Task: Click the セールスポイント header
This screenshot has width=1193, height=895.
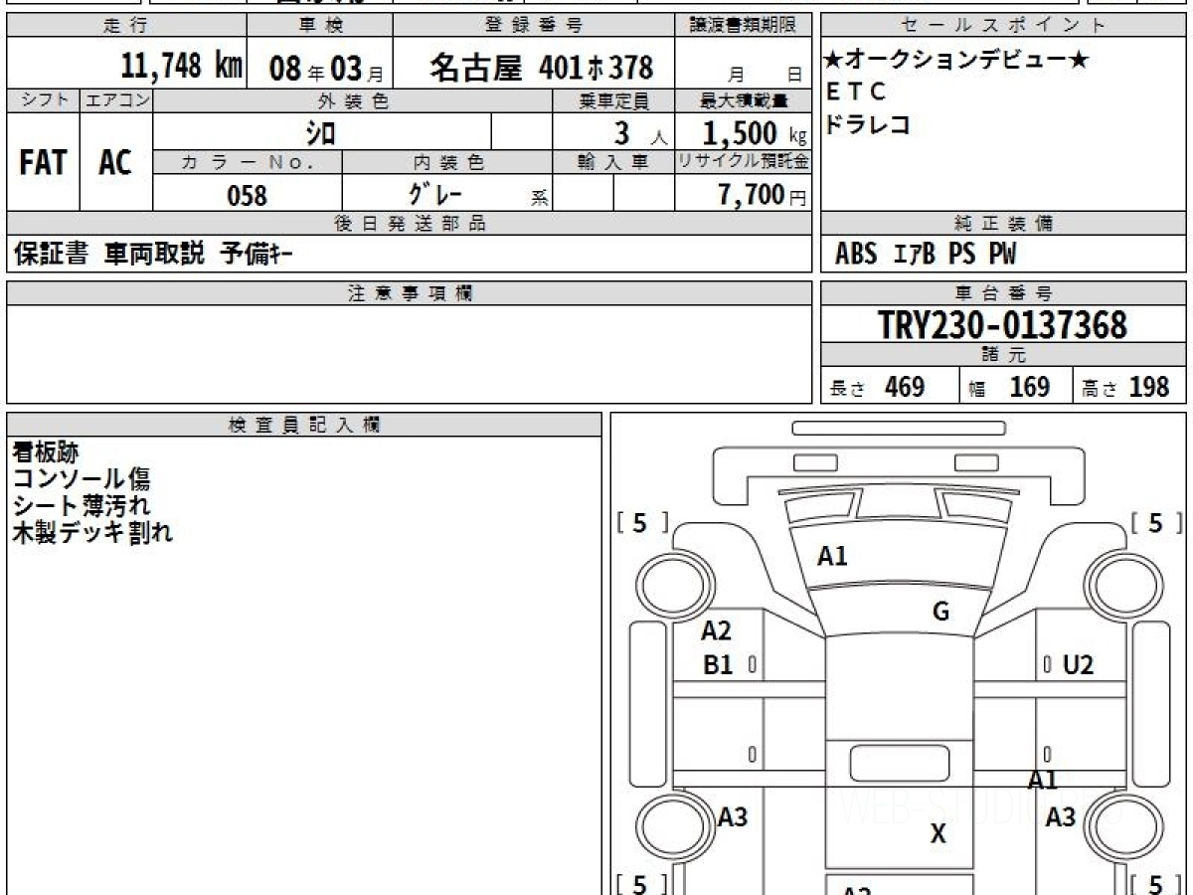Action: click(1004, 26)
